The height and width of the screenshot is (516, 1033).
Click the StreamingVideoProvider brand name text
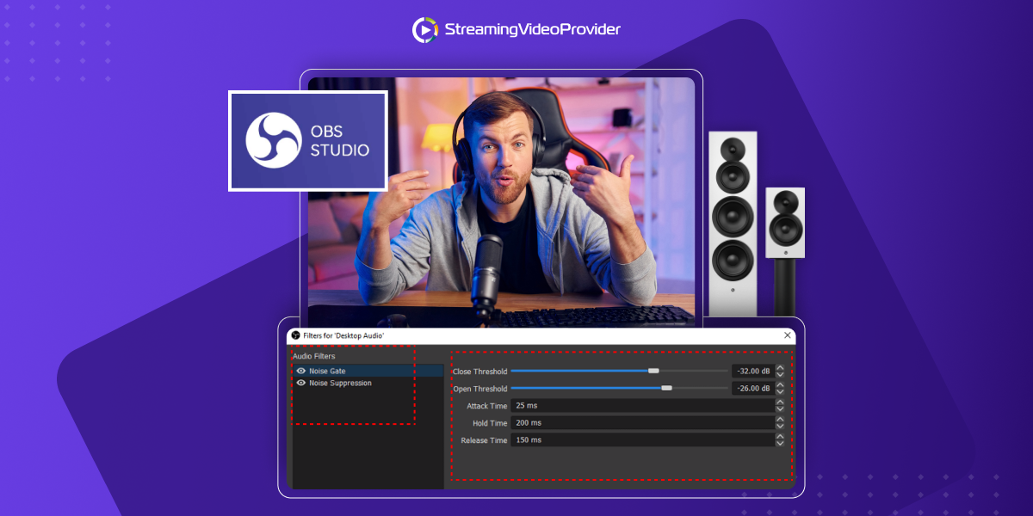tap(532, 30)
